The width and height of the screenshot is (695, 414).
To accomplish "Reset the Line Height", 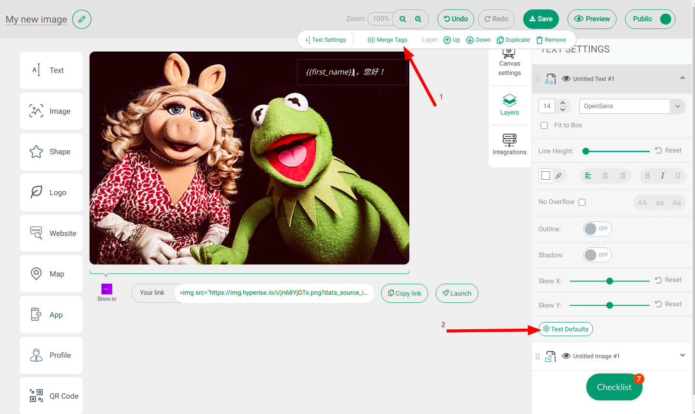I will (x=669, y=150).
